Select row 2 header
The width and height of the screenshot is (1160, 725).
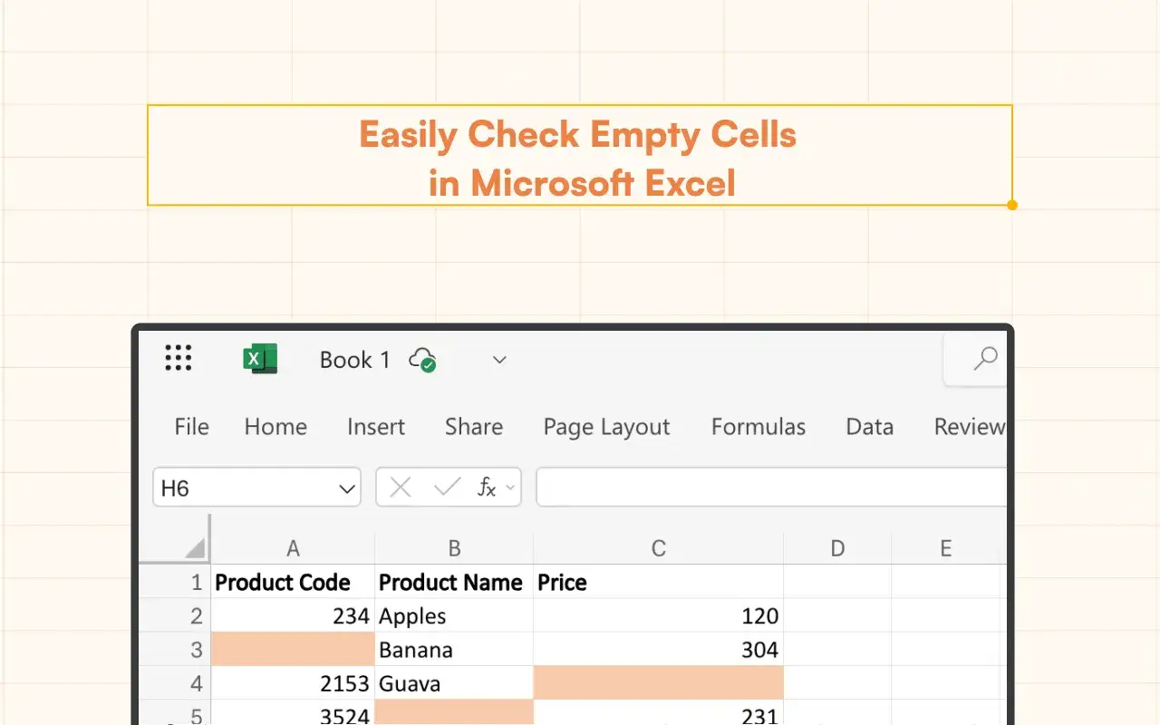175,615
